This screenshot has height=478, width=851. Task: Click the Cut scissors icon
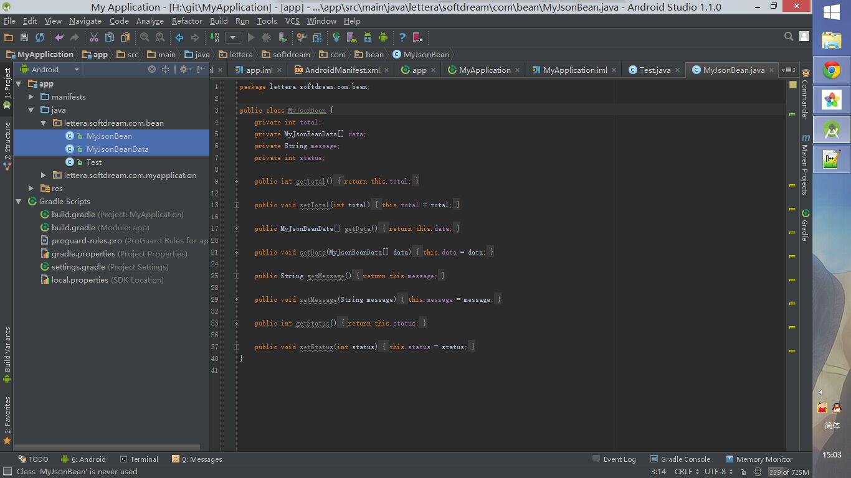(93, 37)
